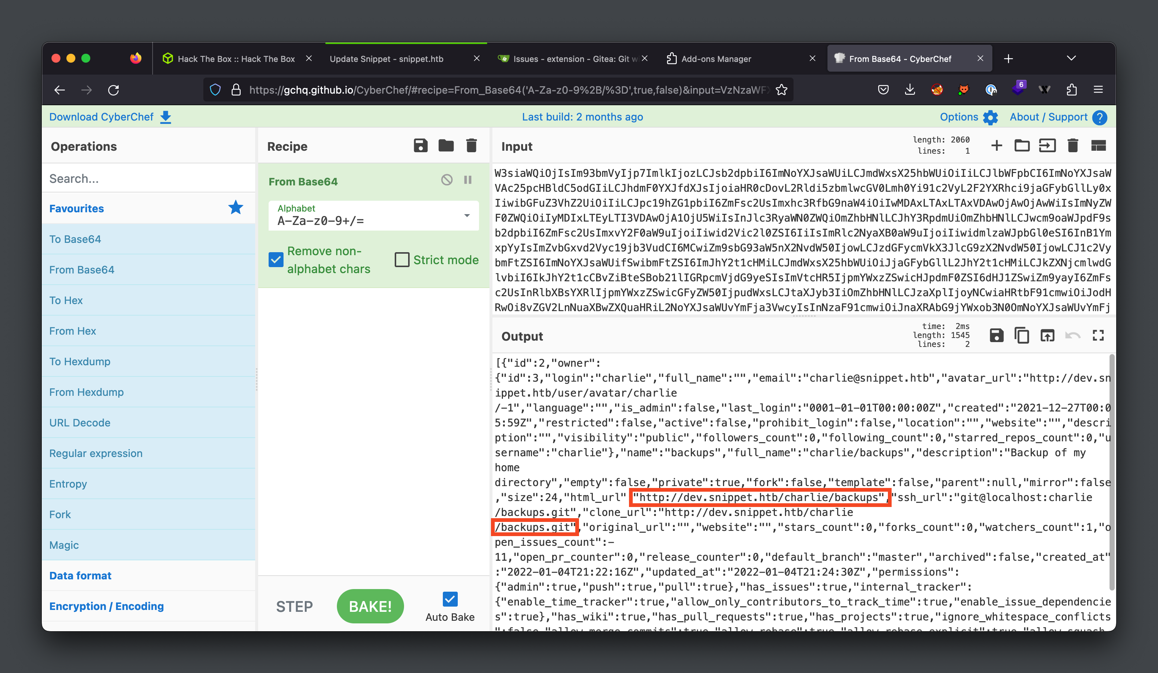Switch to Issues - extension Gitea tab
The height and width of the screenshot is (673, 1158).
(x=572, y=58)
